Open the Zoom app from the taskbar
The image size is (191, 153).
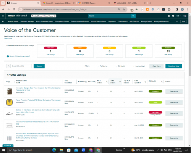coord(83,150)
